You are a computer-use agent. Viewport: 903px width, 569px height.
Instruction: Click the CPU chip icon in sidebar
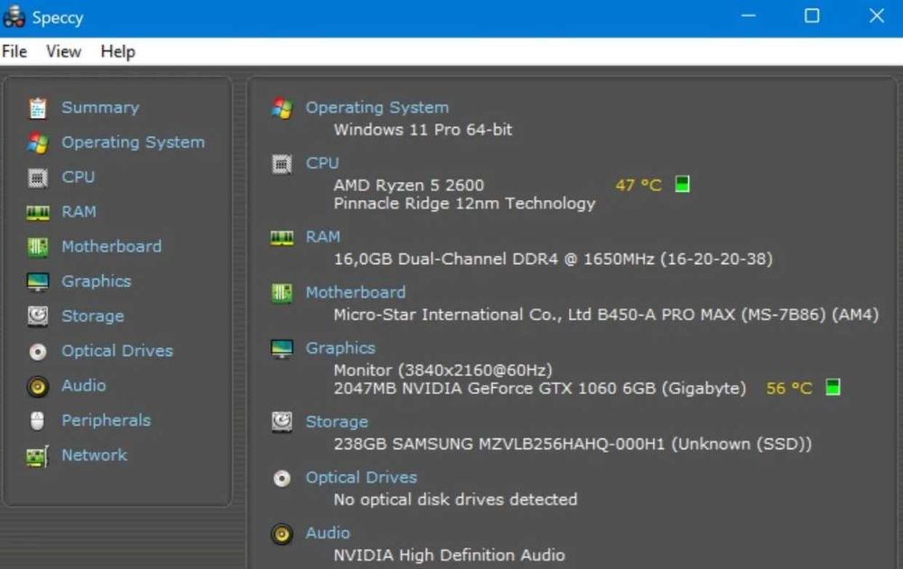[x=38, y=178]
